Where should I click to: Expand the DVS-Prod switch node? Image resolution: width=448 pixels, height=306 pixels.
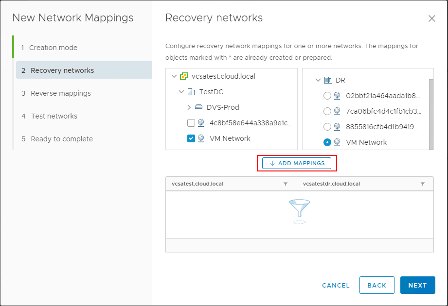189,107
